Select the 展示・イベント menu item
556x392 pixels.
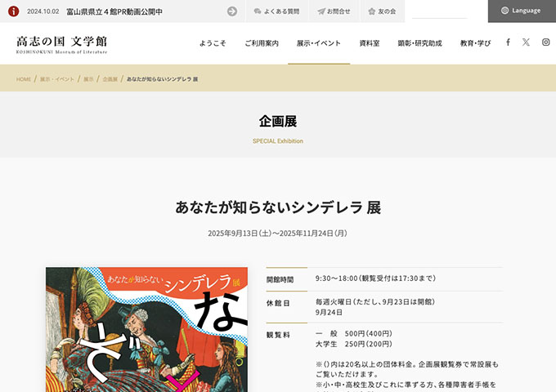(x=318, y=43)
